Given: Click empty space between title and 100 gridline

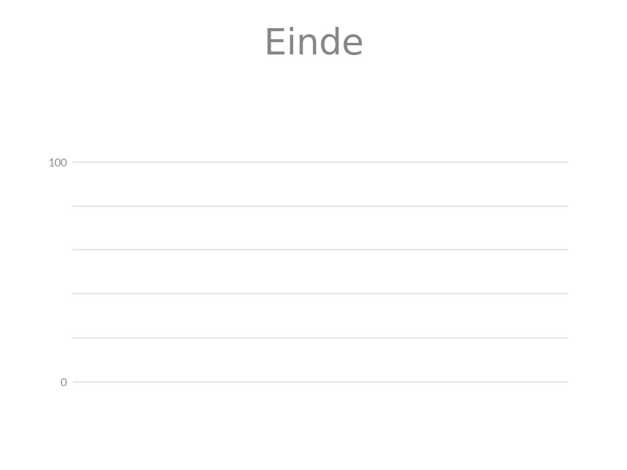Looking at the screenshot, I should pyautogui.click(x=320, y=110).
